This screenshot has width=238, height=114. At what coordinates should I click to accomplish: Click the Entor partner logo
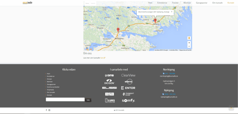tap(128, 88)
